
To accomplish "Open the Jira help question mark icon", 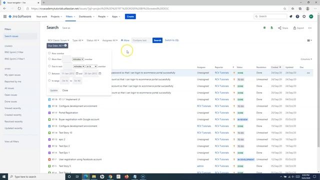I will [x=297, y=16].
